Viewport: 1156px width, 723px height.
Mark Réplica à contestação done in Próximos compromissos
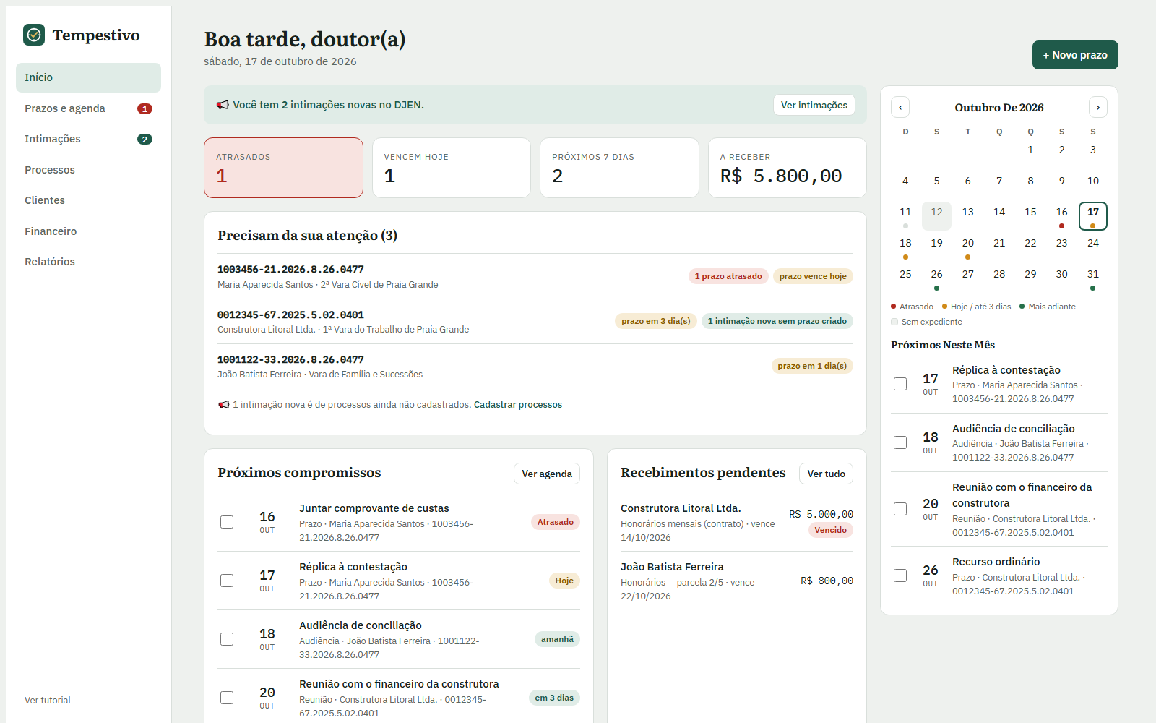click(x=227, y=581)
